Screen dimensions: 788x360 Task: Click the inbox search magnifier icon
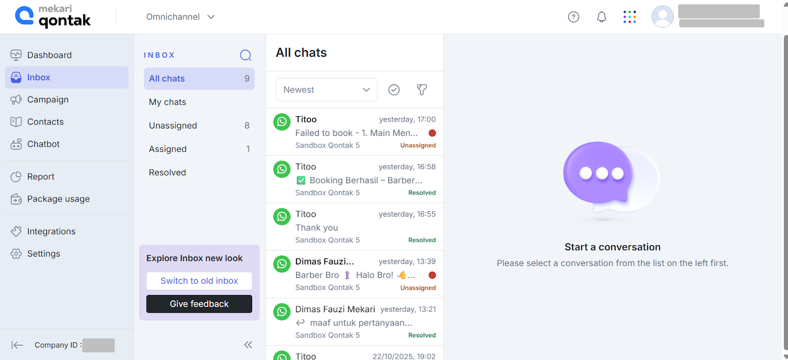(x=245, y=55)
